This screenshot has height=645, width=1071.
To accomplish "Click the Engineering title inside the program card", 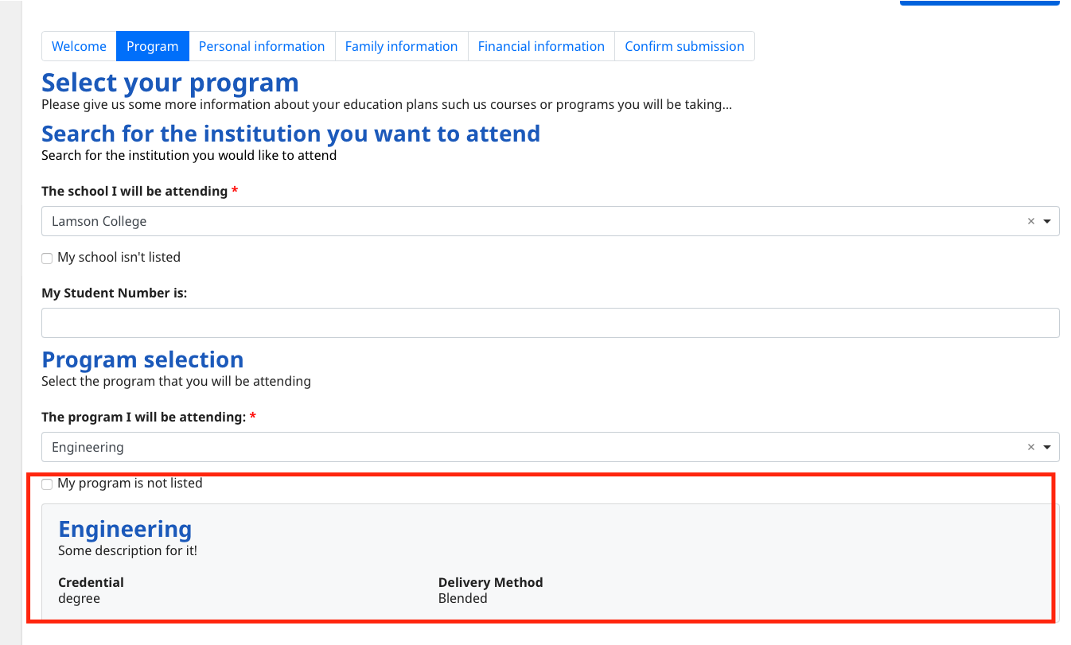I will pyautogui.click(x=124, y=528).
